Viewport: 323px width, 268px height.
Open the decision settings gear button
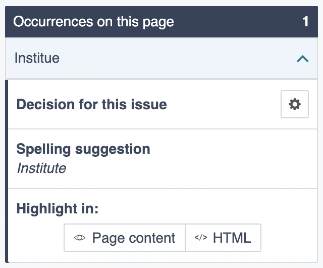294,105
